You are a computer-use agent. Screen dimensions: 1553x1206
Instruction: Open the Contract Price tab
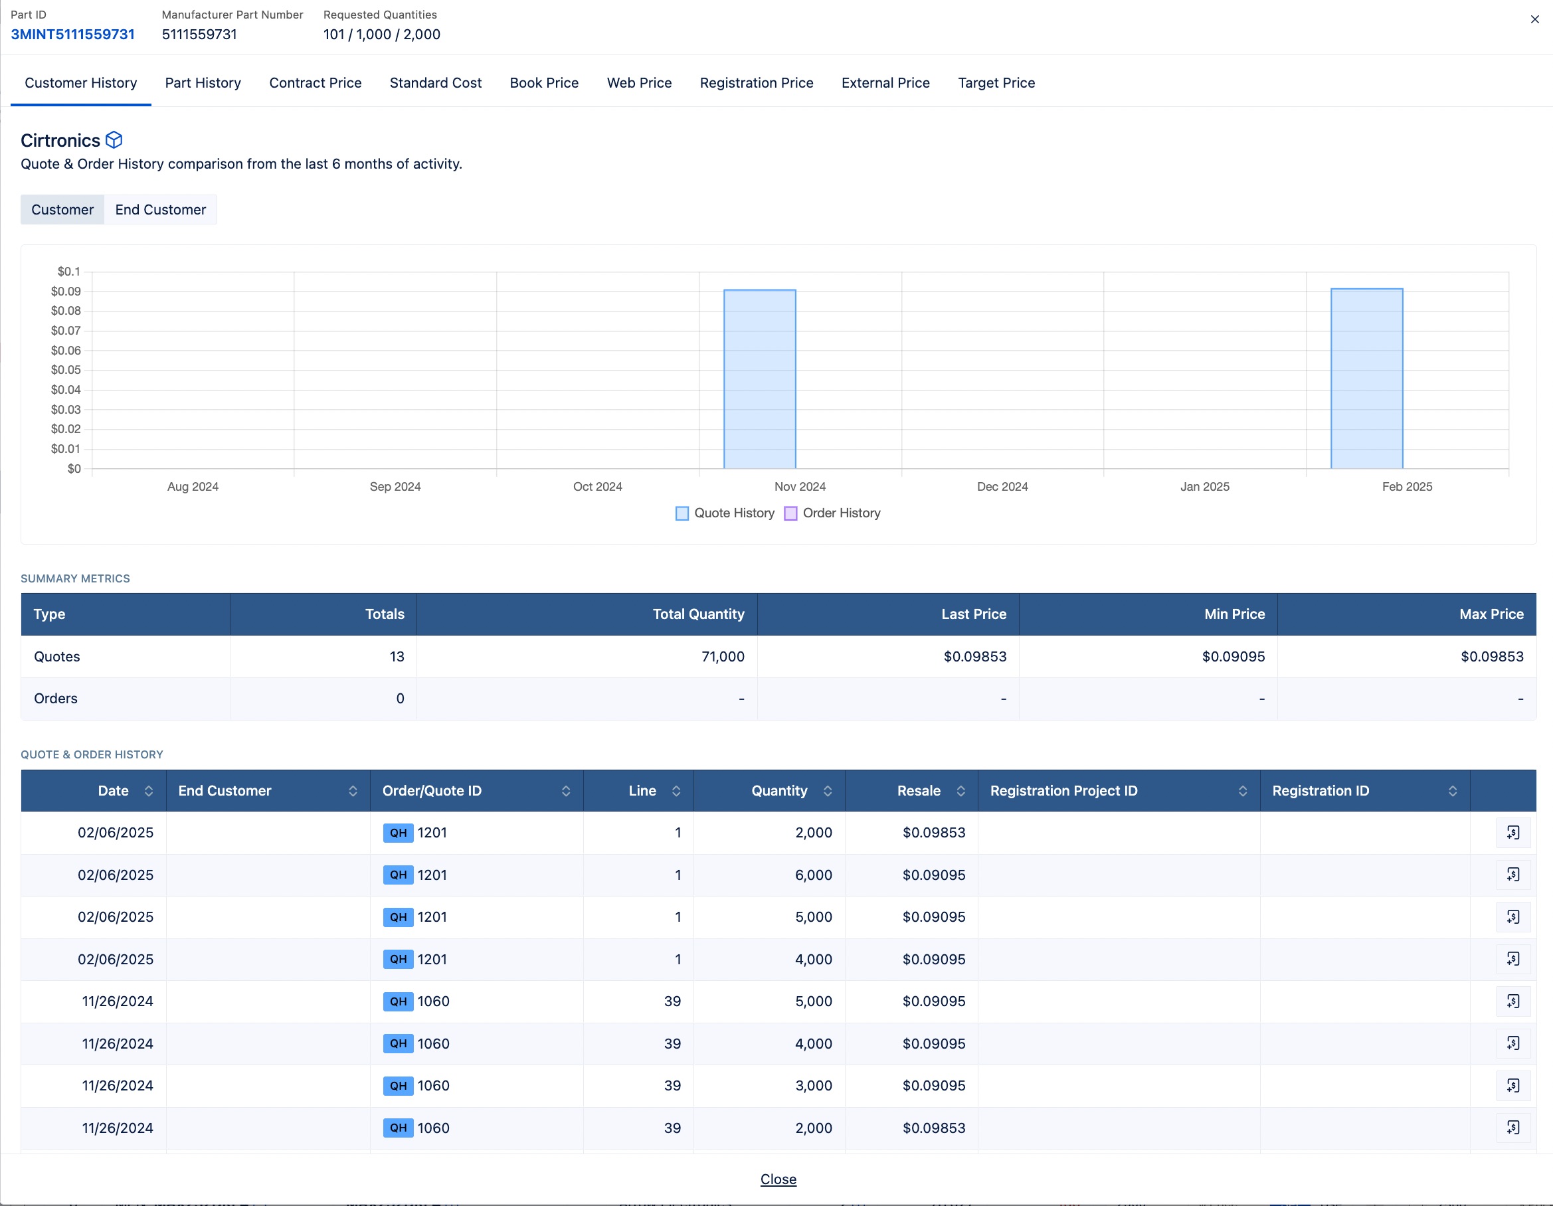[315, 83]
